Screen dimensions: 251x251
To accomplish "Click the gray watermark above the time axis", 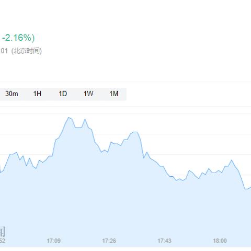I will coord(3,232).
